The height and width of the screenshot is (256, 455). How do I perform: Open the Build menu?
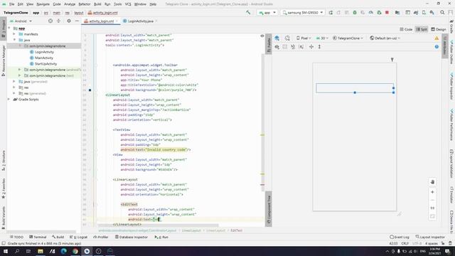[x=97, y=4]
